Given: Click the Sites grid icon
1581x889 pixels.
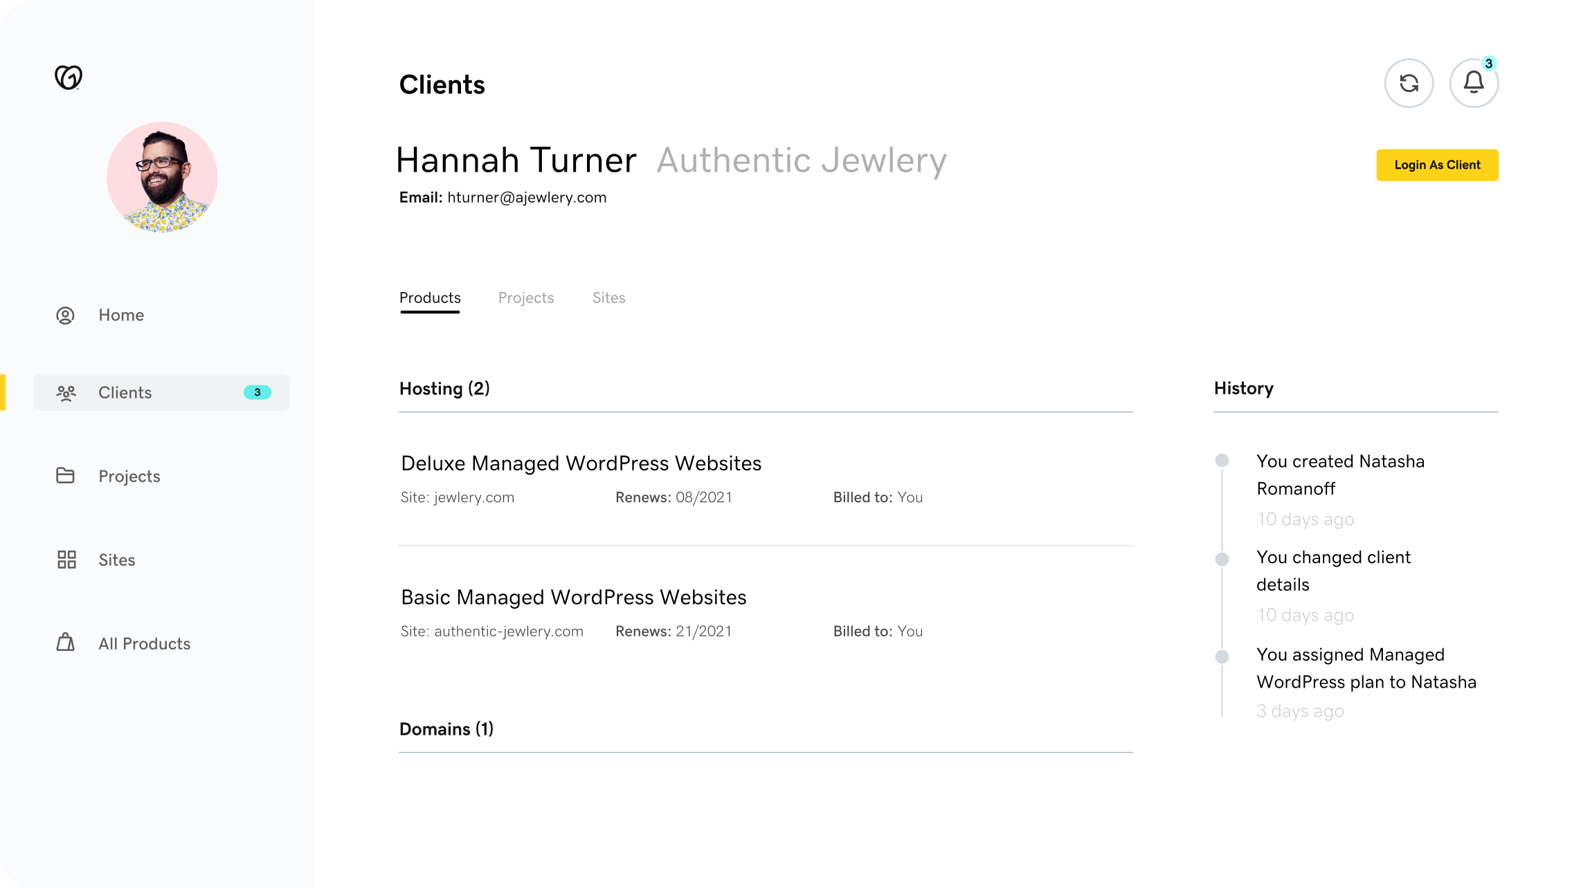Looking at the screenshot, I should (x=66, y=560).
